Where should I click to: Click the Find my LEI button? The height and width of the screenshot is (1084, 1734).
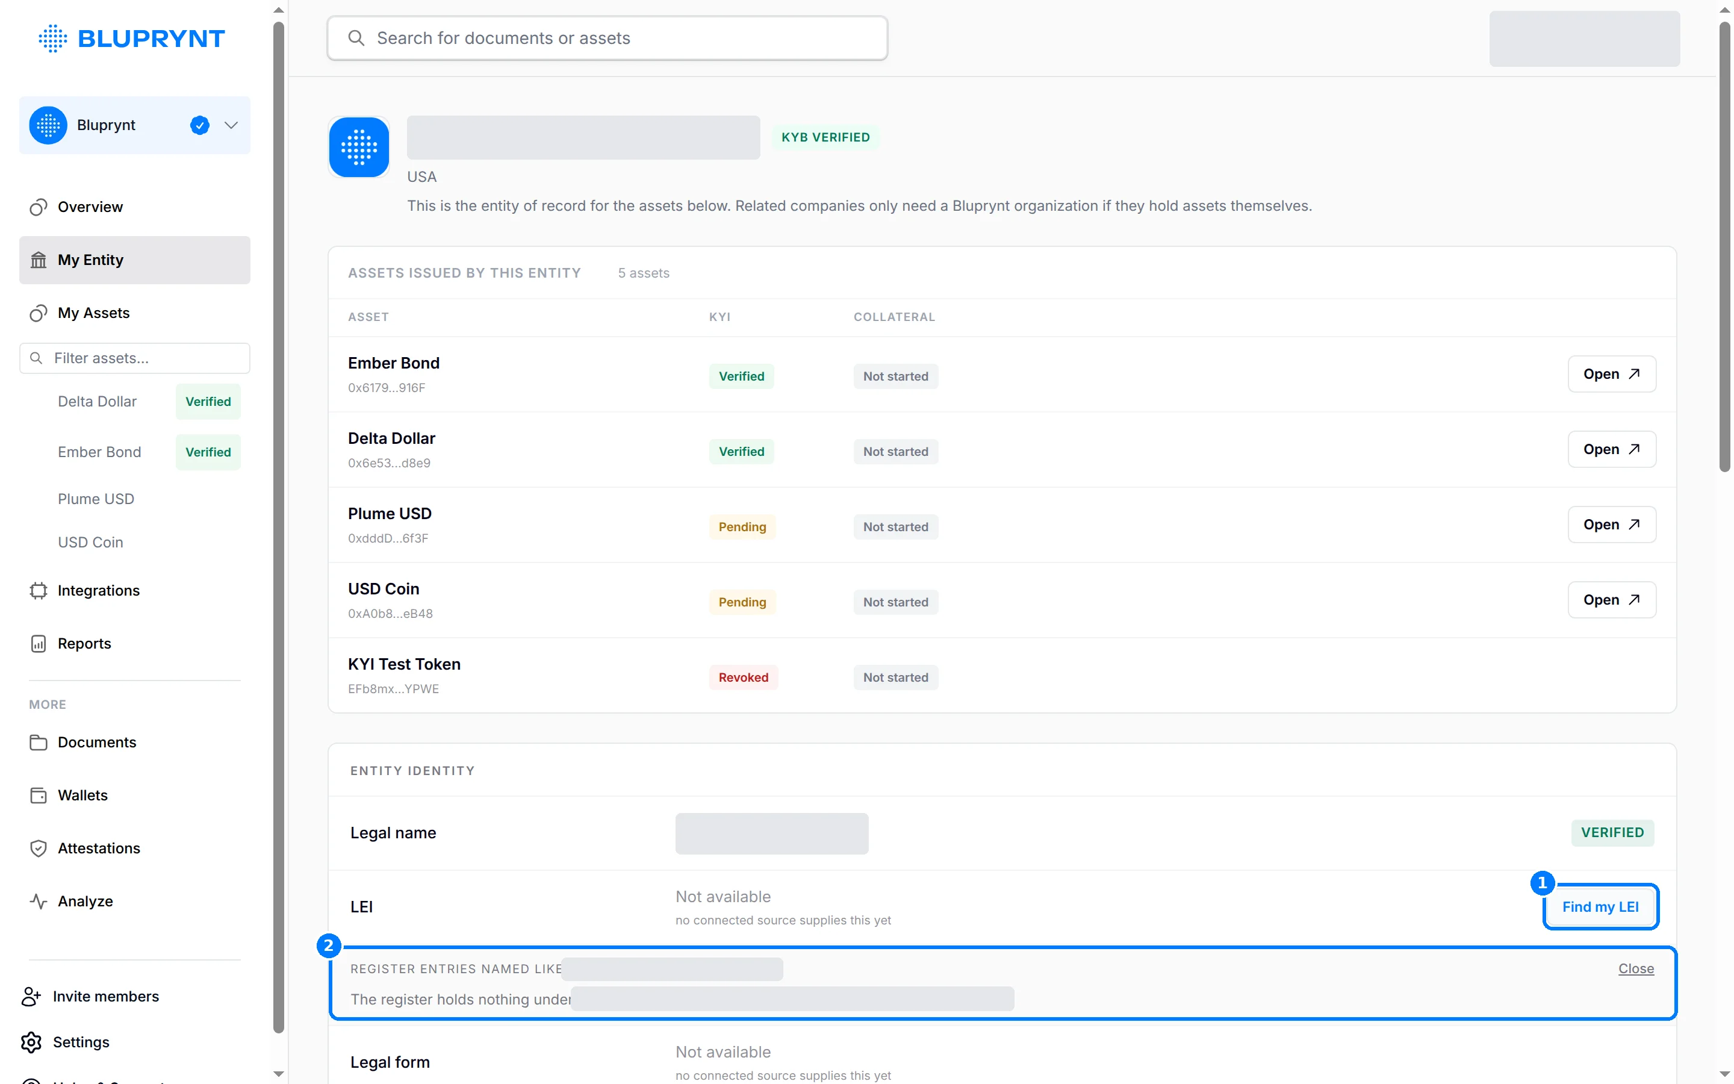[1600, 908]
